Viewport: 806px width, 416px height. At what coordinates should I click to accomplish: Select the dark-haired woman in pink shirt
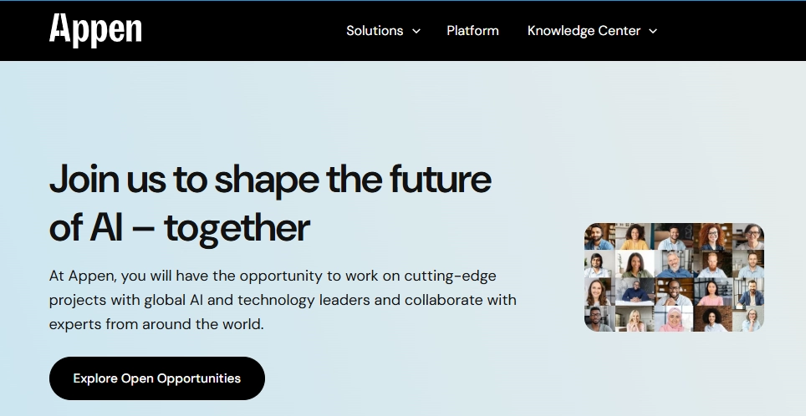[x=712, y=292]
